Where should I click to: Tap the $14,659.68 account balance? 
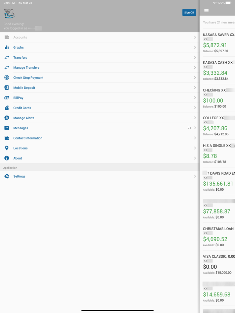click(217, 295)
